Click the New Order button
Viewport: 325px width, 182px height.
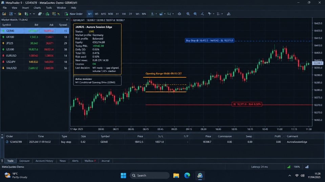pos(73,14)
